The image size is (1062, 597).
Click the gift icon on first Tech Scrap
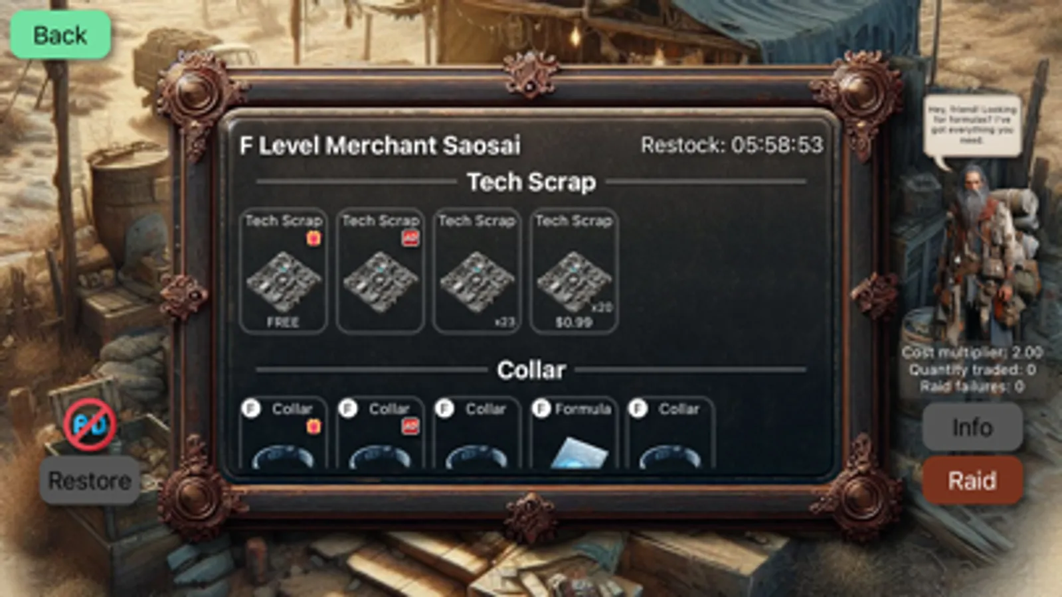[x=313, y=238]
